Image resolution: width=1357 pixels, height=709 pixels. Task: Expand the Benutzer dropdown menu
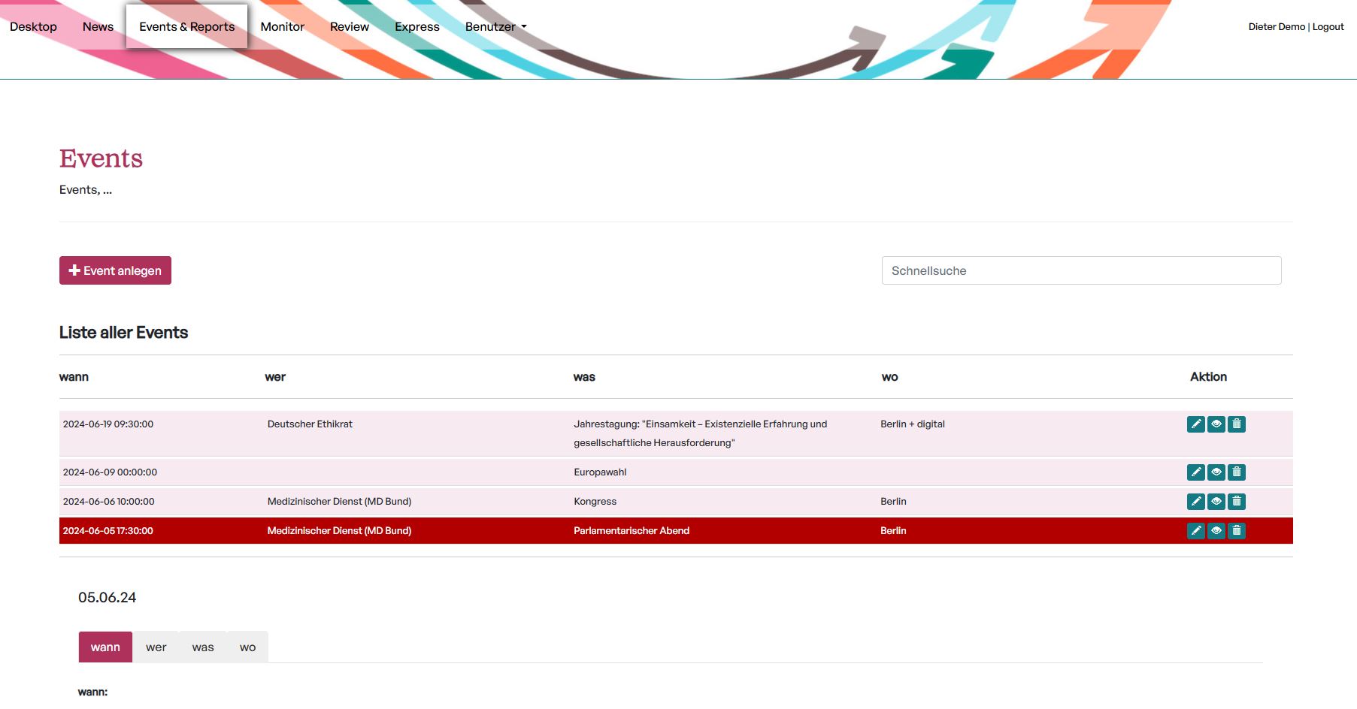pyautogui.click(x=495, y=27)
